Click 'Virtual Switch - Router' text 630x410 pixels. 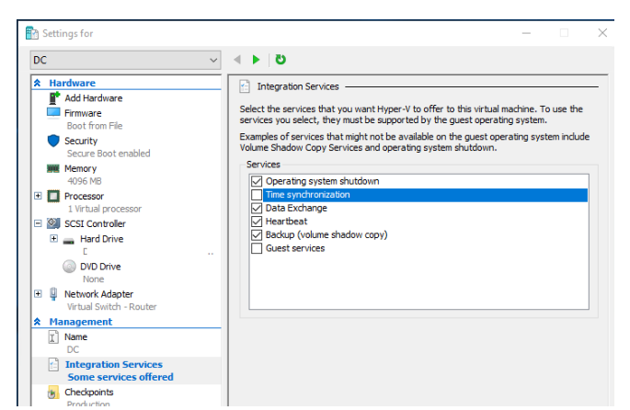(x=111, y=307)
